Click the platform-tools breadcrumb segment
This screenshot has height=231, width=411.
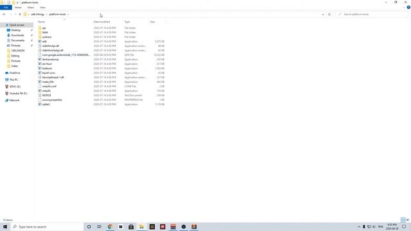57,14
